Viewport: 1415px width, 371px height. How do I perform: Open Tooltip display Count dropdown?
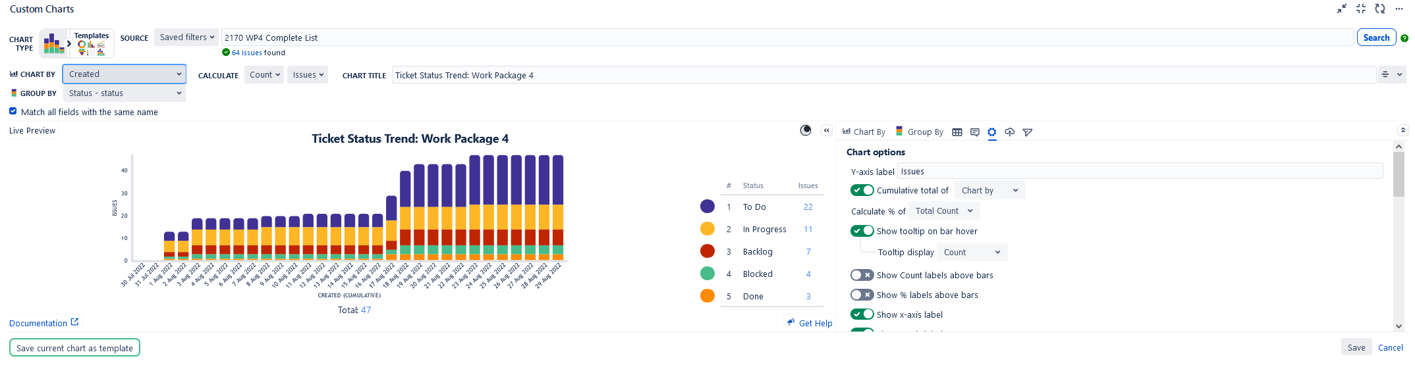tap(972, 253)
